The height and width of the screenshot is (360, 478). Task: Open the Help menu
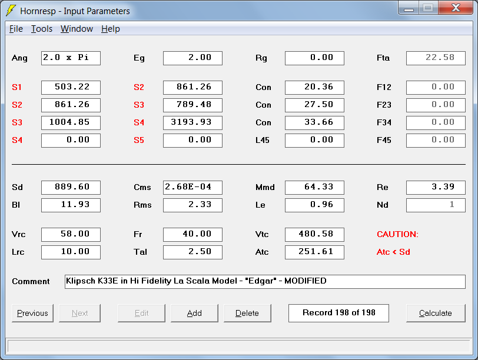click(110, 29)
